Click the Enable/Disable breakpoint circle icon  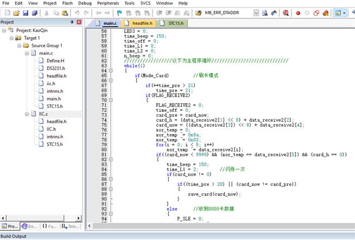pyautogui.click(x=307, y=13)
